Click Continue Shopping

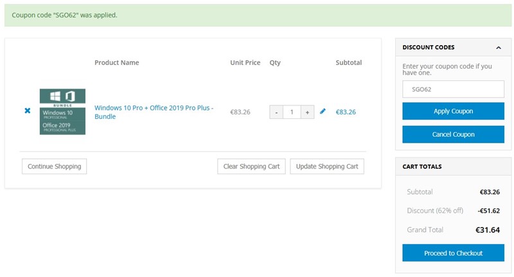[x=54, y=166]
